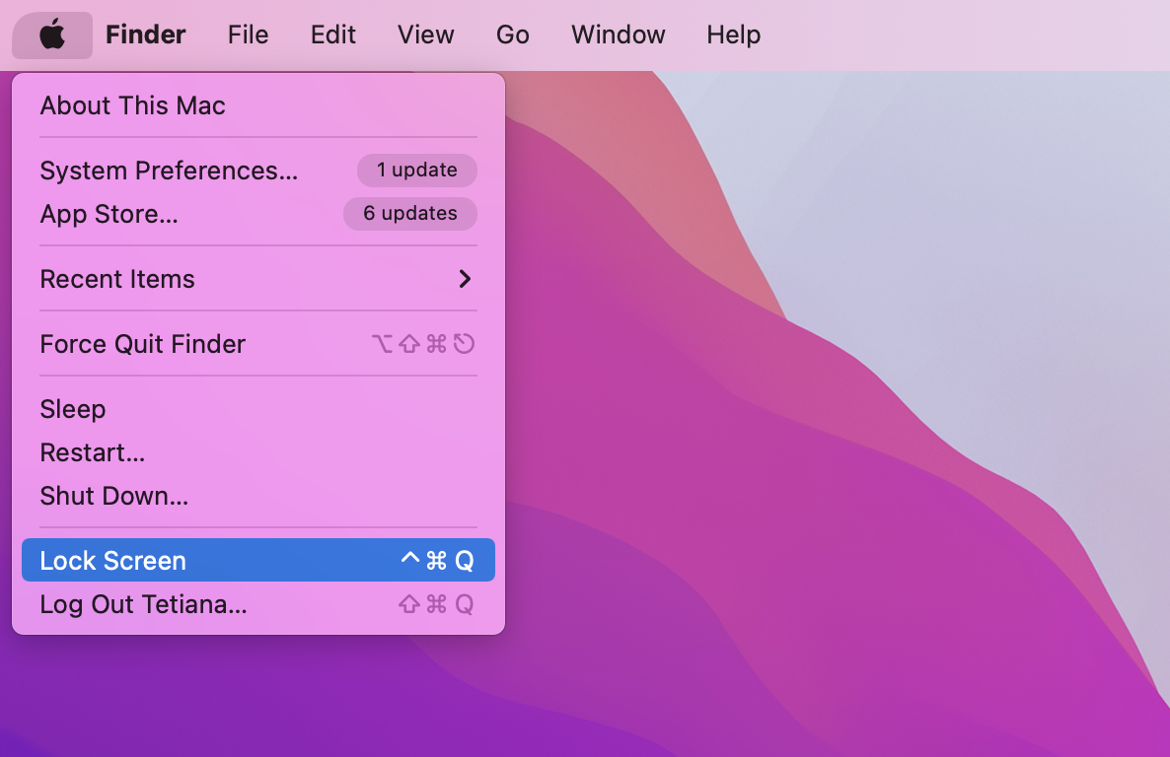Viewport: 1170px width, 757px height.
Task: Click the Recent Items chevron arrow
Action: click(x=465, y=279)
